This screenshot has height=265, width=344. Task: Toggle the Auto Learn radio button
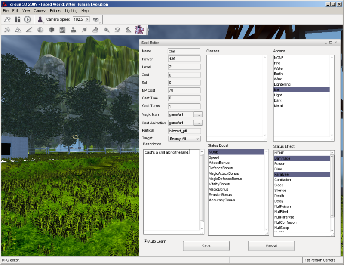point(146,241)
